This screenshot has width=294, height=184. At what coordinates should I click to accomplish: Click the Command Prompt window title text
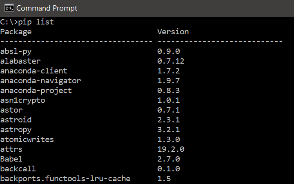tap(47, 8)
